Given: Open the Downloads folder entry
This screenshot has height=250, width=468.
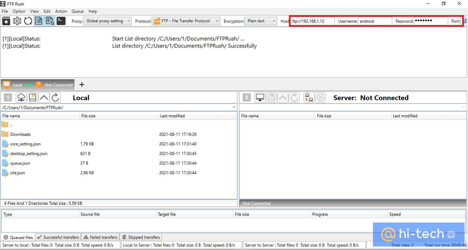Looking at the screenshot, I should (20, 134).
